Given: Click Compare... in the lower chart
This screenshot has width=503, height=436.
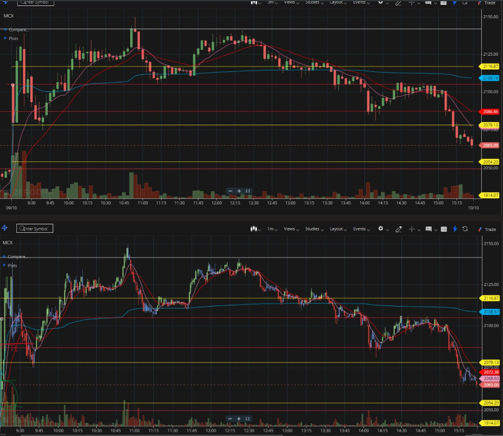Looking at the screenshot, I should point(18,257).
